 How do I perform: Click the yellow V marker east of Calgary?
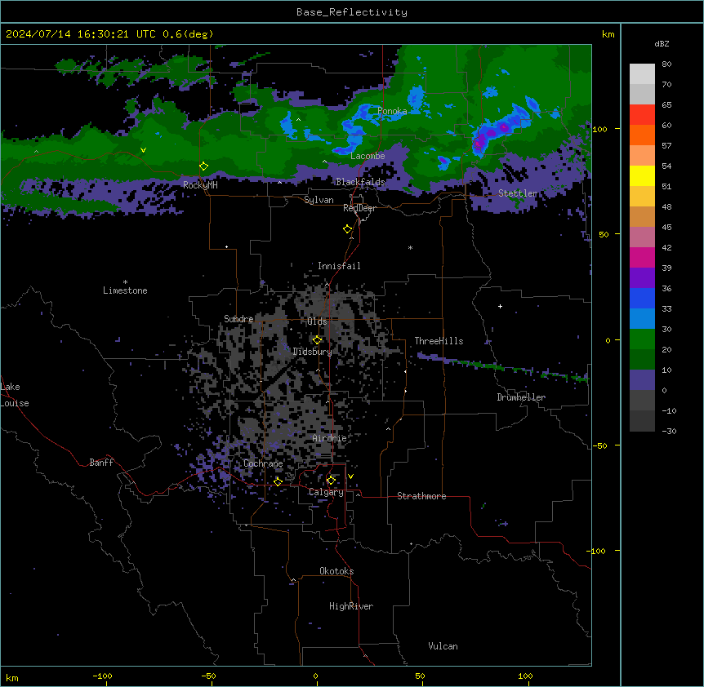pyautogui.click(x=350, y=476)
